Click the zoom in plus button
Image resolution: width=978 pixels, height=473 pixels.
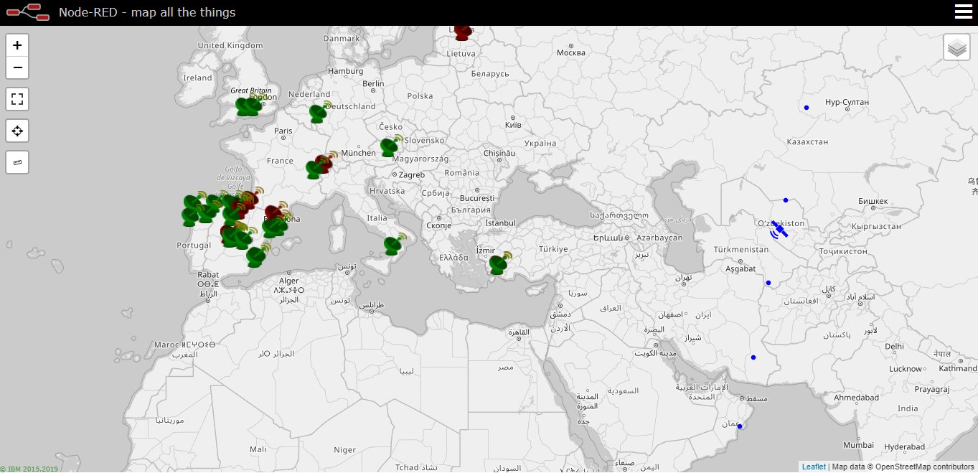(x=17, y=45)
